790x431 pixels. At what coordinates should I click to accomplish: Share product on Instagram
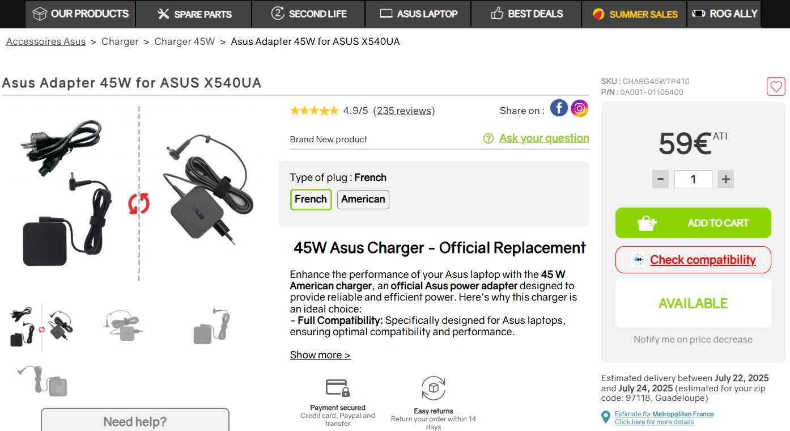tap(579, 108)
